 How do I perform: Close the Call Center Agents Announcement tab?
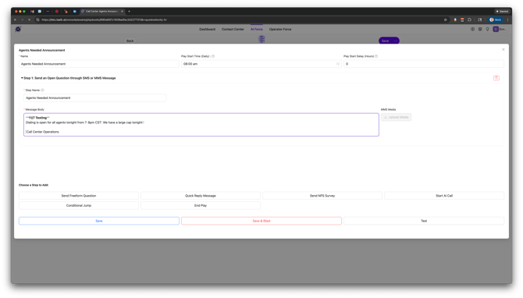[122, 12]
